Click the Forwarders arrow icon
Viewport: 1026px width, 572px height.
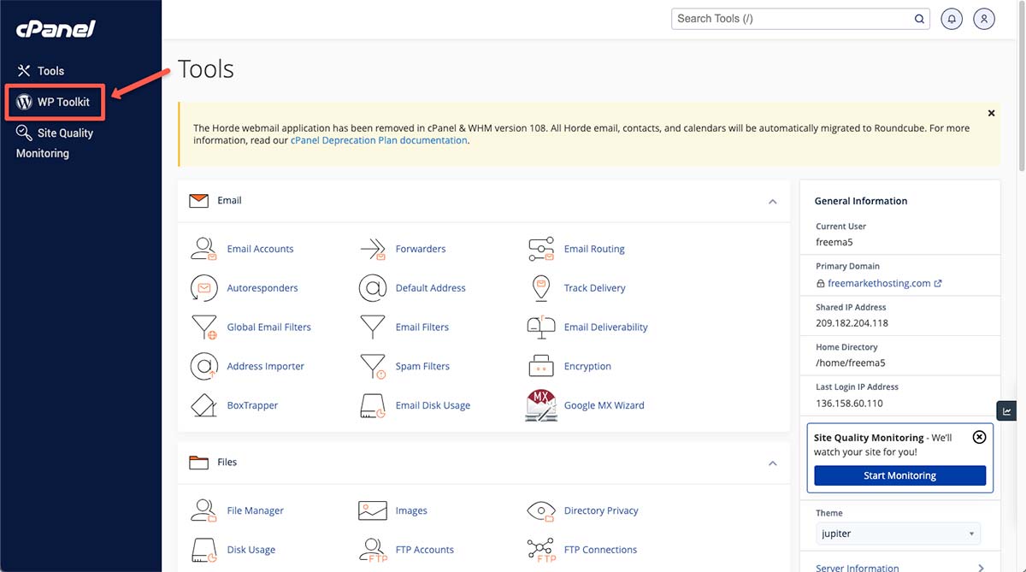(373, 249)
